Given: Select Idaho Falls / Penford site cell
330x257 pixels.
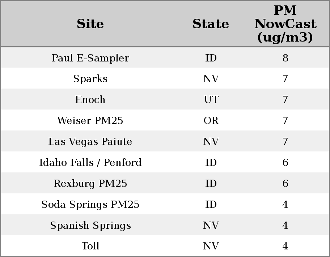Looking at the screenshot, I should pyautogui.click(x=90, y=163).
